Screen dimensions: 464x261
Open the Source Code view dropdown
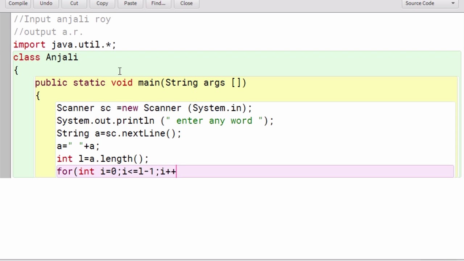click(430, 3)
